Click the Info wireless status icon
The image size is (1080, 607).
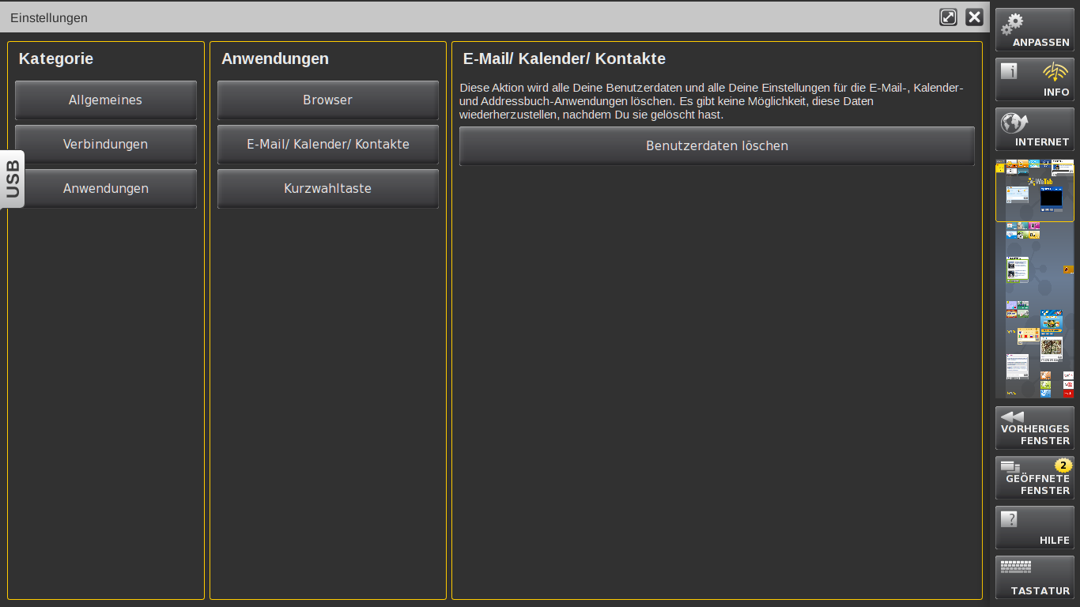(x=1055, y=73)
